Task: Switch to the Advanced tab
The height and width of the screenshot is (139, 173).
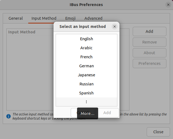Action: pyautogui.click(x=93, y=18)
